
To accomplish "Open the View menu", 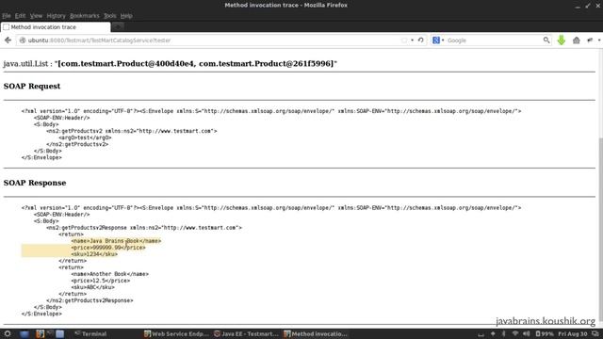I will [x=36, y=16].
